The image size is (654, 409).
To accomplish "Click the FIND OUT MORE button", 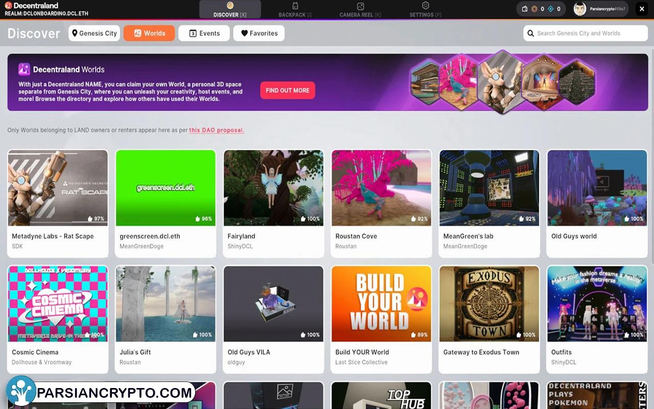I will 288,90.
